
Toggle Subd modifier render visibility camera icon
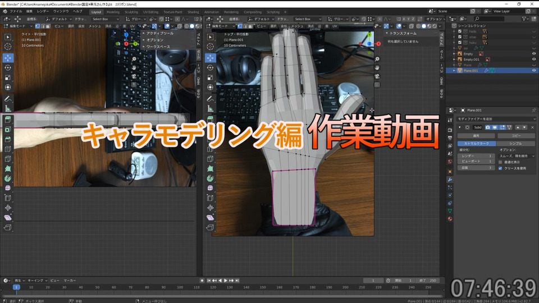[x=487, y=127]
